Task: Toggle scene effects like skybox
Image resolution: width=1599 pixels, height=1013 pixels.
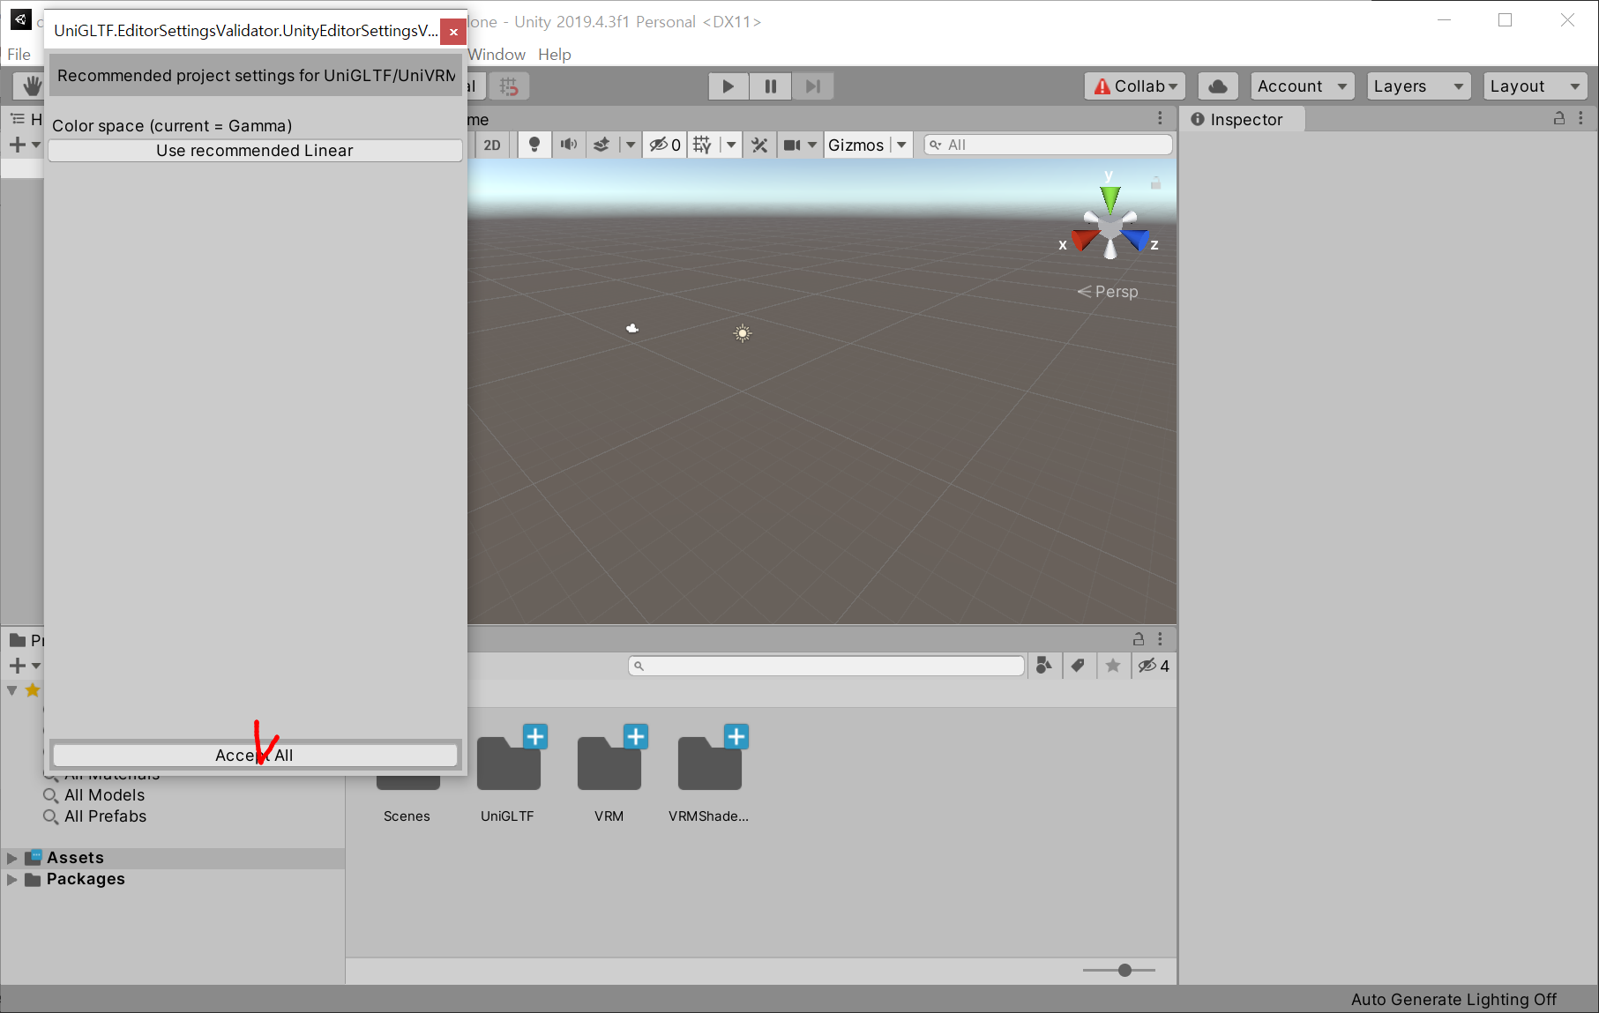Action: (601, 145)
